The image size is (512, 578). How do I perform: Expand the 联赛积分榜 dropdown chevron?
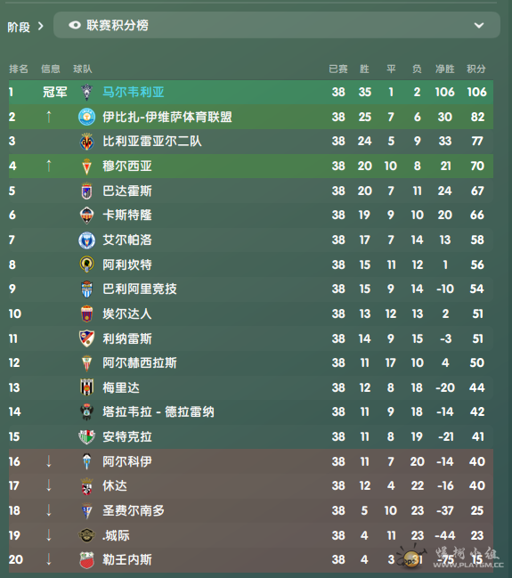click(479, 26)
